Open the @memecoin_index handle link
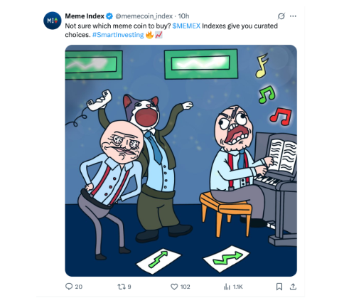 (144, 16)
